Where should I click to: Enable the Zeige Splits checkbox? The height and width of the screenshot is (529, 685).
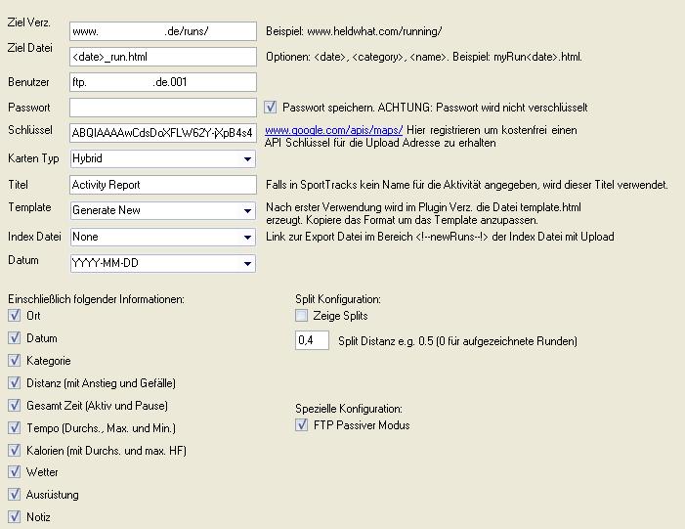pos(302,316)
